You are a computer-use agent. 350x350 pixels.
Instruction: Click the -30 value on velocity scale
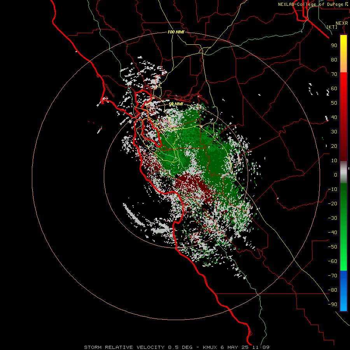(x=332, y=218)
